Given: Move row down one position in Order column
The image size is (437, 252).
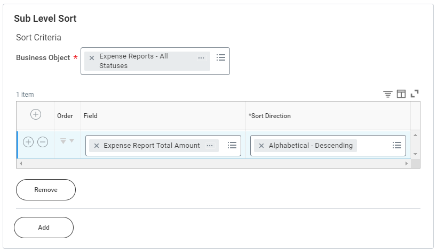Looking at the screenshot, I should click(71, 141).
